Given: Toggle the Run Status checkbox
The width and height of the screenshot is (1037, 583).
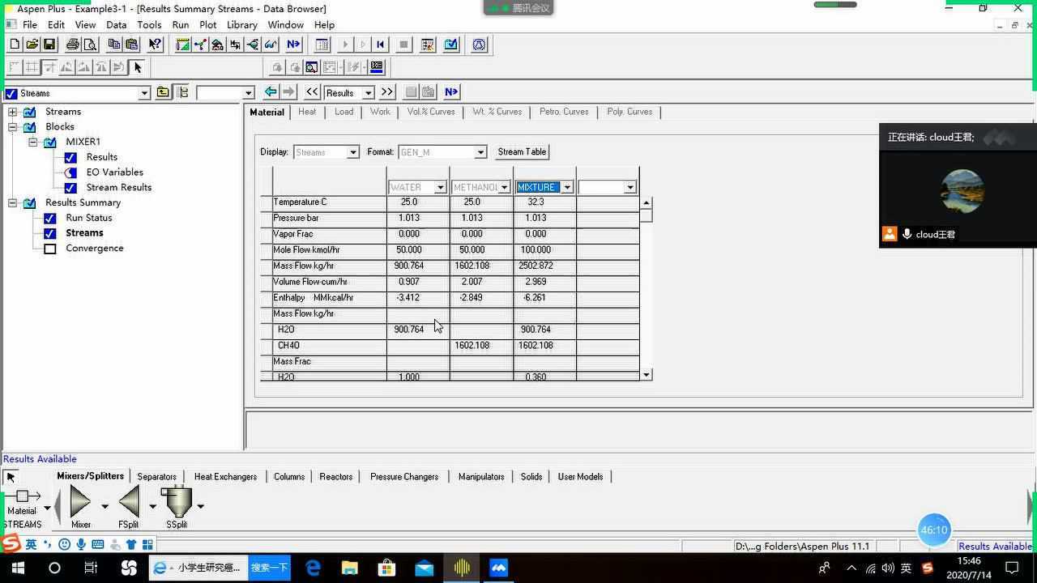Looking at the screenshot, I should (50, 218).
